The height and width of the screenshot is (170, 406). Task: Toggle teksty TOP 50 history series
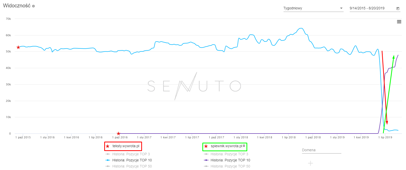[x=132, y=166]
